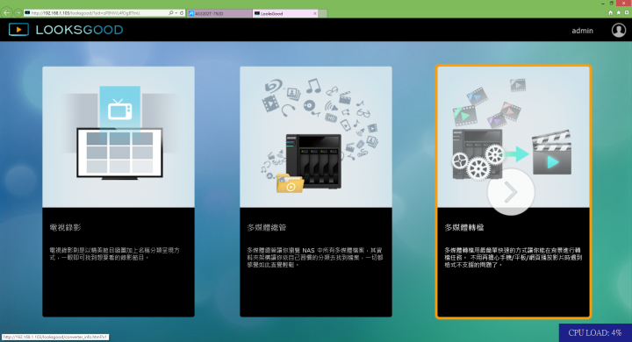Click the round next-arrow button on converter card
Viewport: 632px width, 342px height.
pyautogui.click(x=511, y=192)
